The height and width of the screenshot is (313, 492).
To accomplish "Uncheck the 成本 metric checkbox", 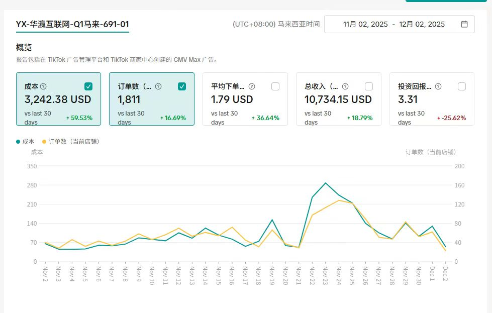I will pyautogui.click(x=88, y=86).
